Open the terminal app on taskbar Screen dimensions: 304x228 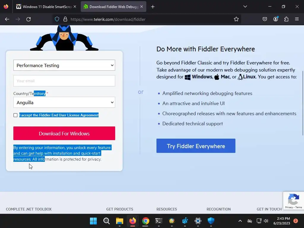click(x=159, y=221)
